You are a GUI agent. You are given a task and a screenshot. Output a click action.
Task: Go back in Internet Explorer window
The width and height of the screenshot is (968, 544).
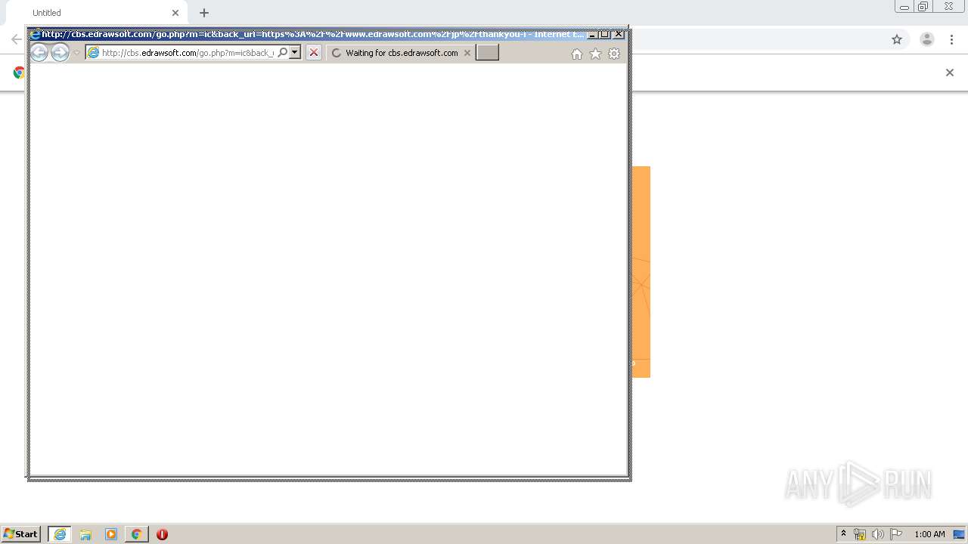coord(39,52)
